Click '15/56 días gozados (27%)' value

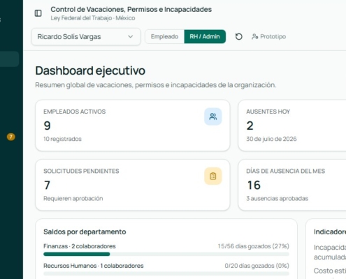click(254, 246)
